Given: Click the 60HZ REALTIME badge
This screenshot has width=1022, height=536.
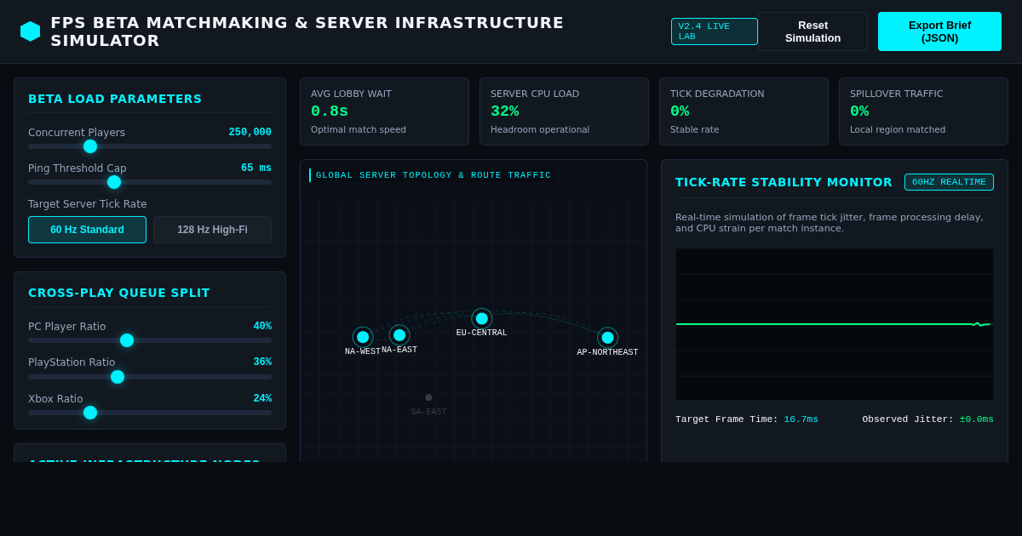Looking at the screenshot, I should tap(949, 182).
